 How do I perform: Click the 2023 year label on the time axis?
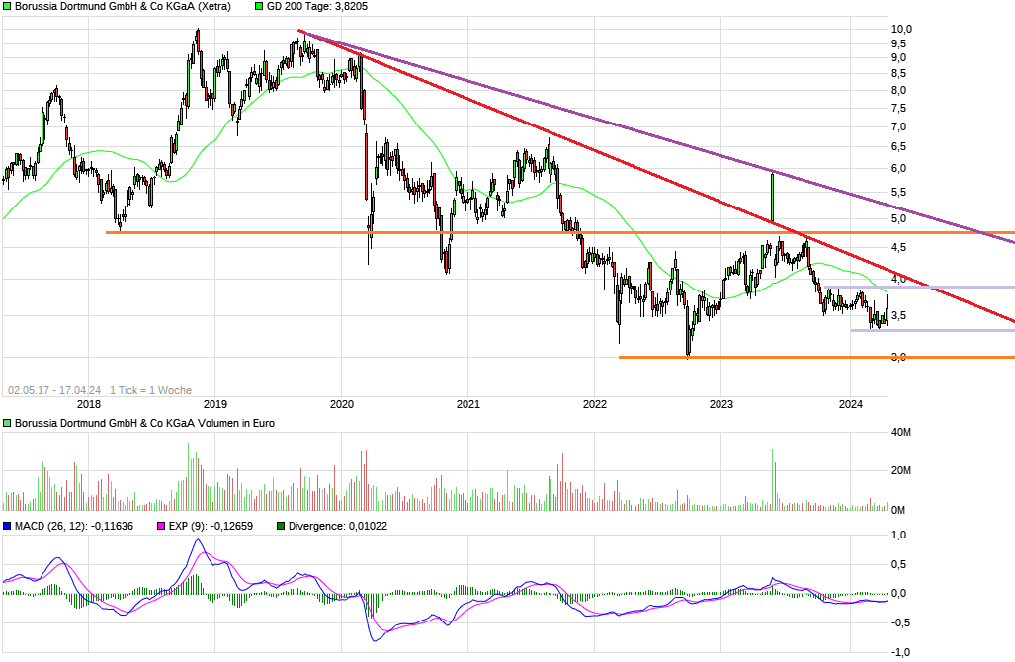(721, 404)
